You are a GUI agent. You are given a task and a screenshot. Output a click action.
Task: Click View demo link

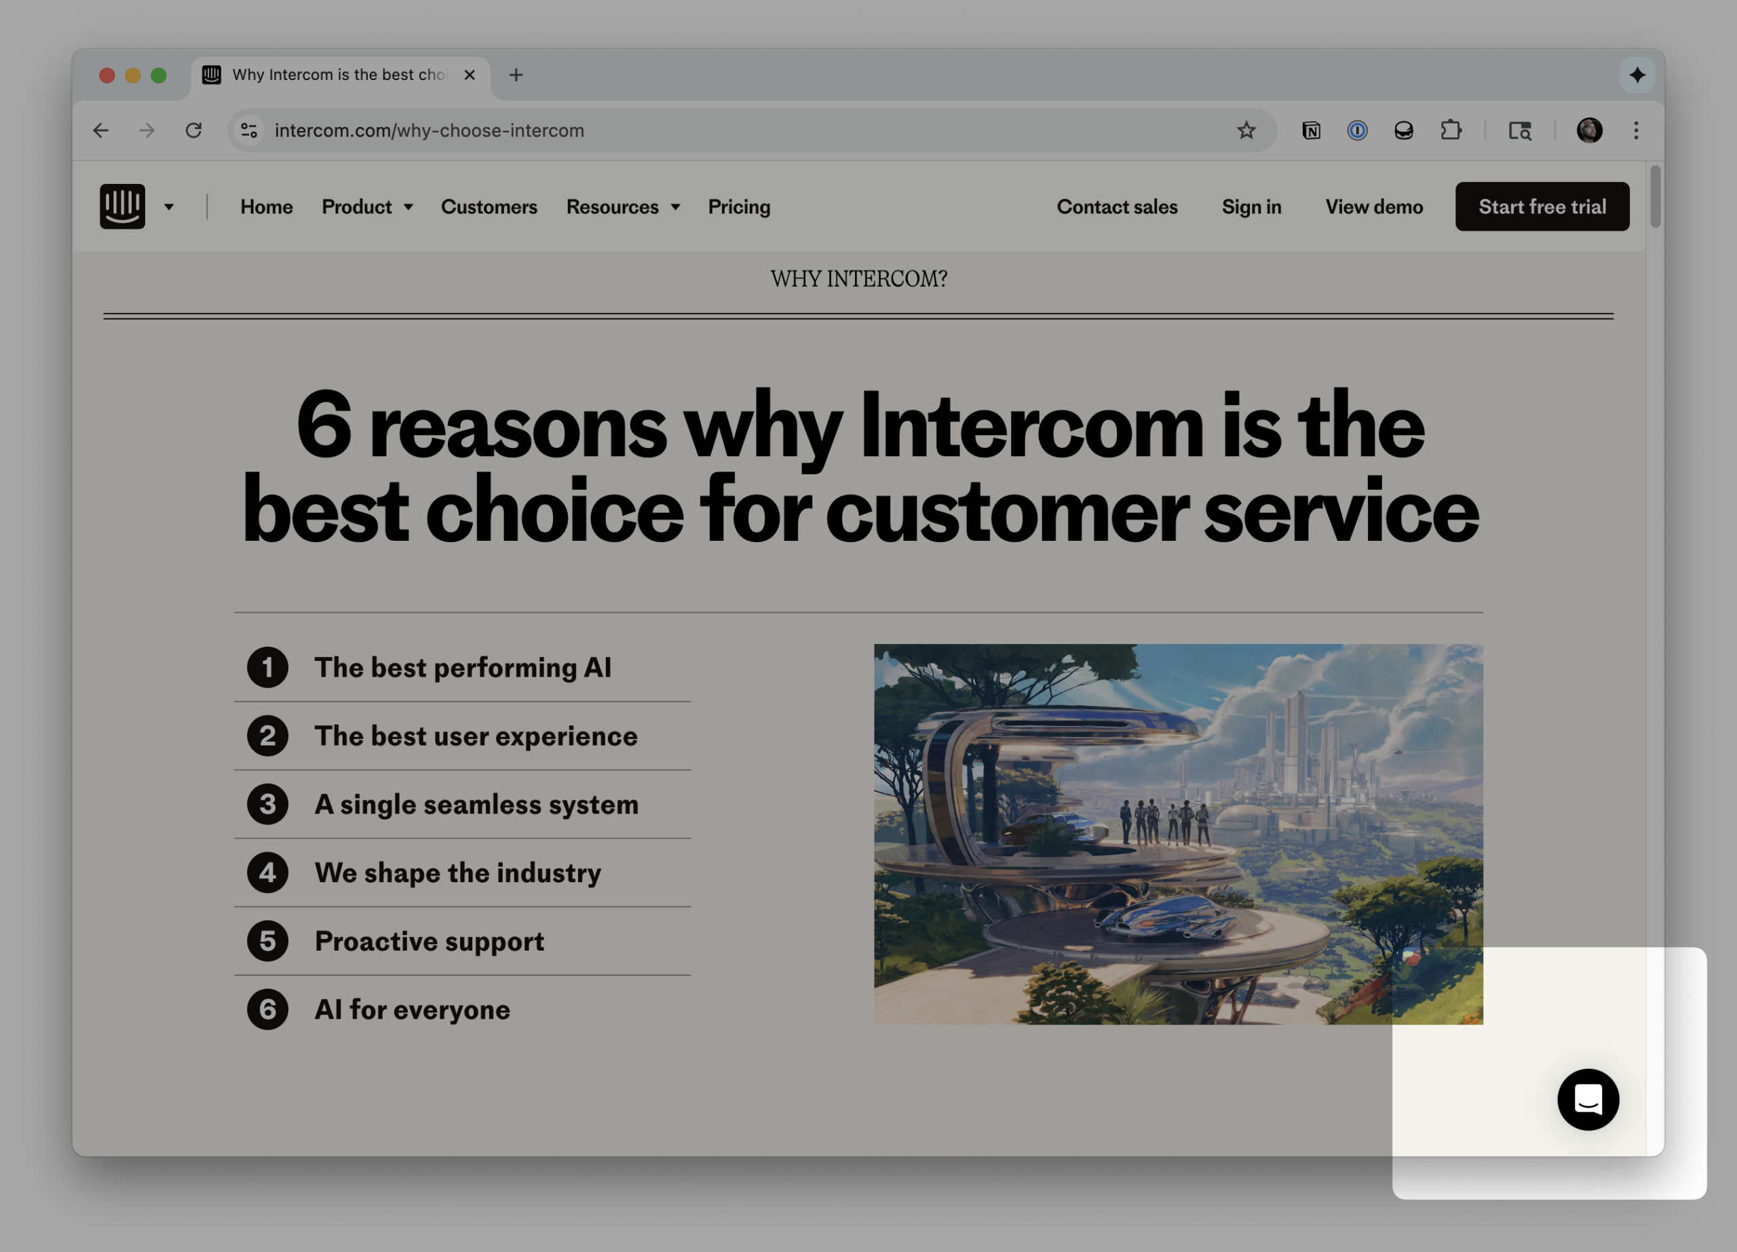pos(1374,207)
